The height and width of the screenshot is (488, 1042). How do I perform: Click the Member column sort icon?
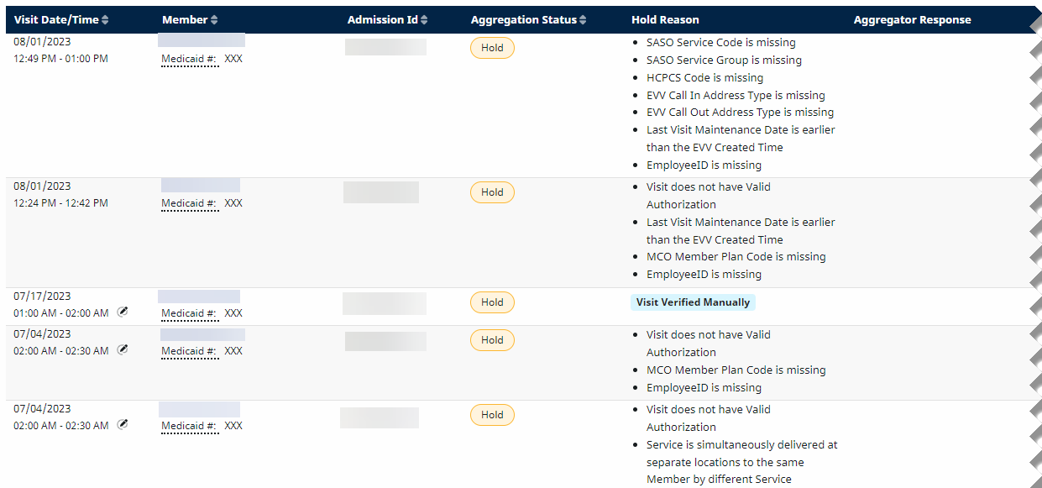click(214, 20)
